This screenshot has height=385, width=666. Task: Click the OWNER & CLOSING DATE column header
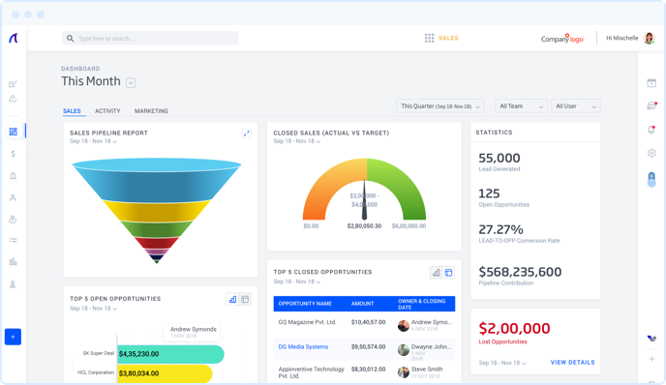(x=422, y=304)
